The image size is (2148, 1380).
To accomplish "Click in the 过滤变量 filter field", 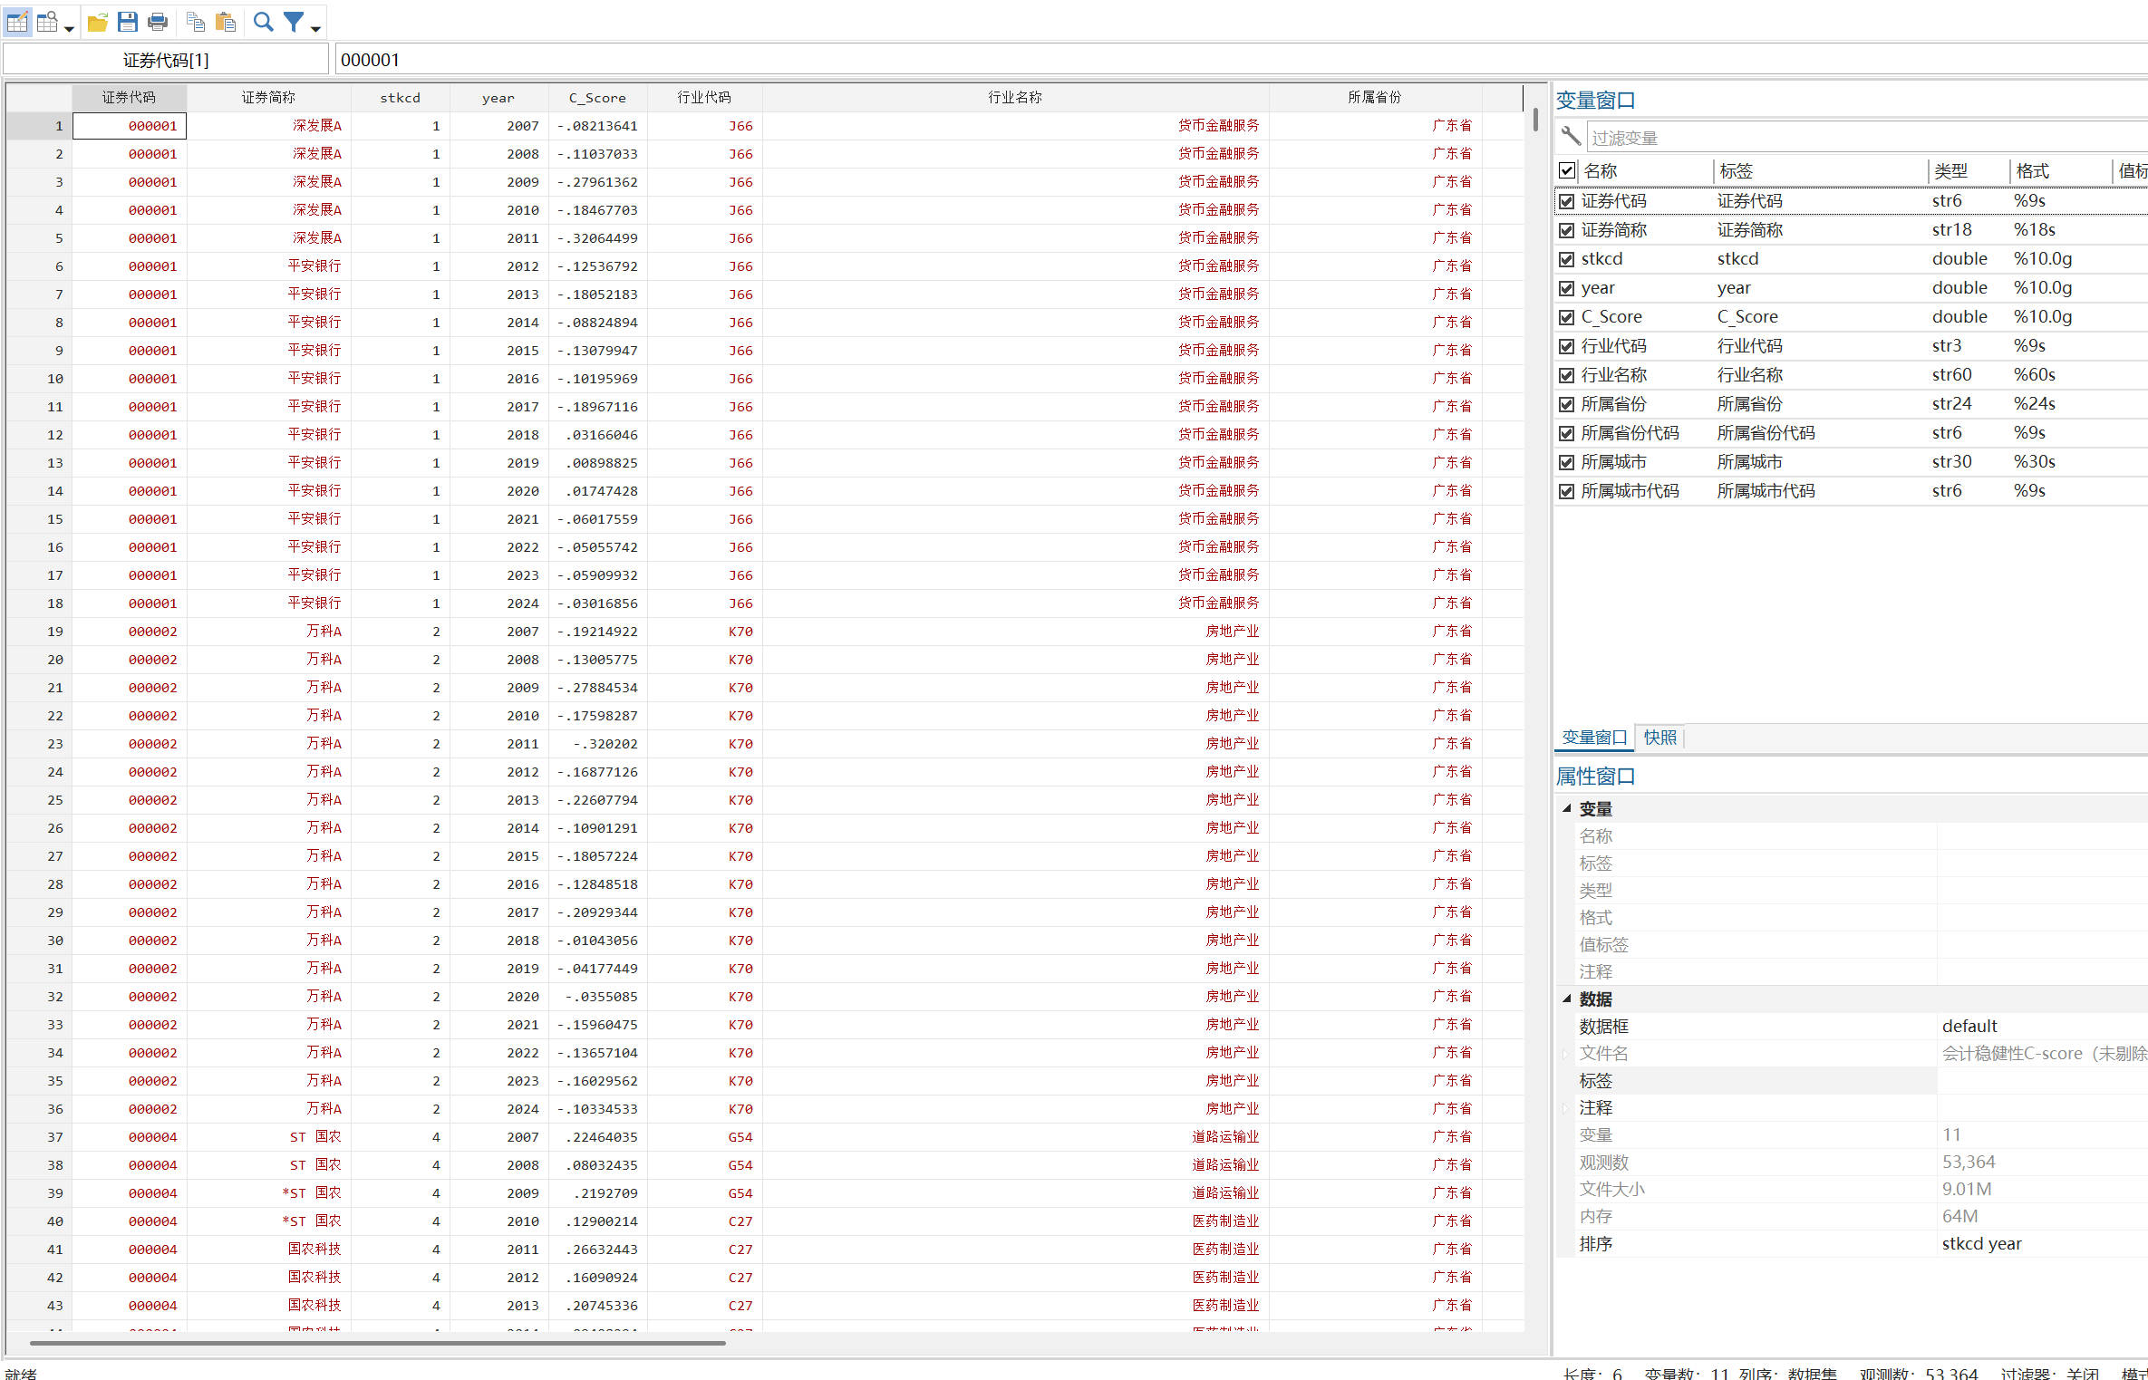I will click(1858, 138).
